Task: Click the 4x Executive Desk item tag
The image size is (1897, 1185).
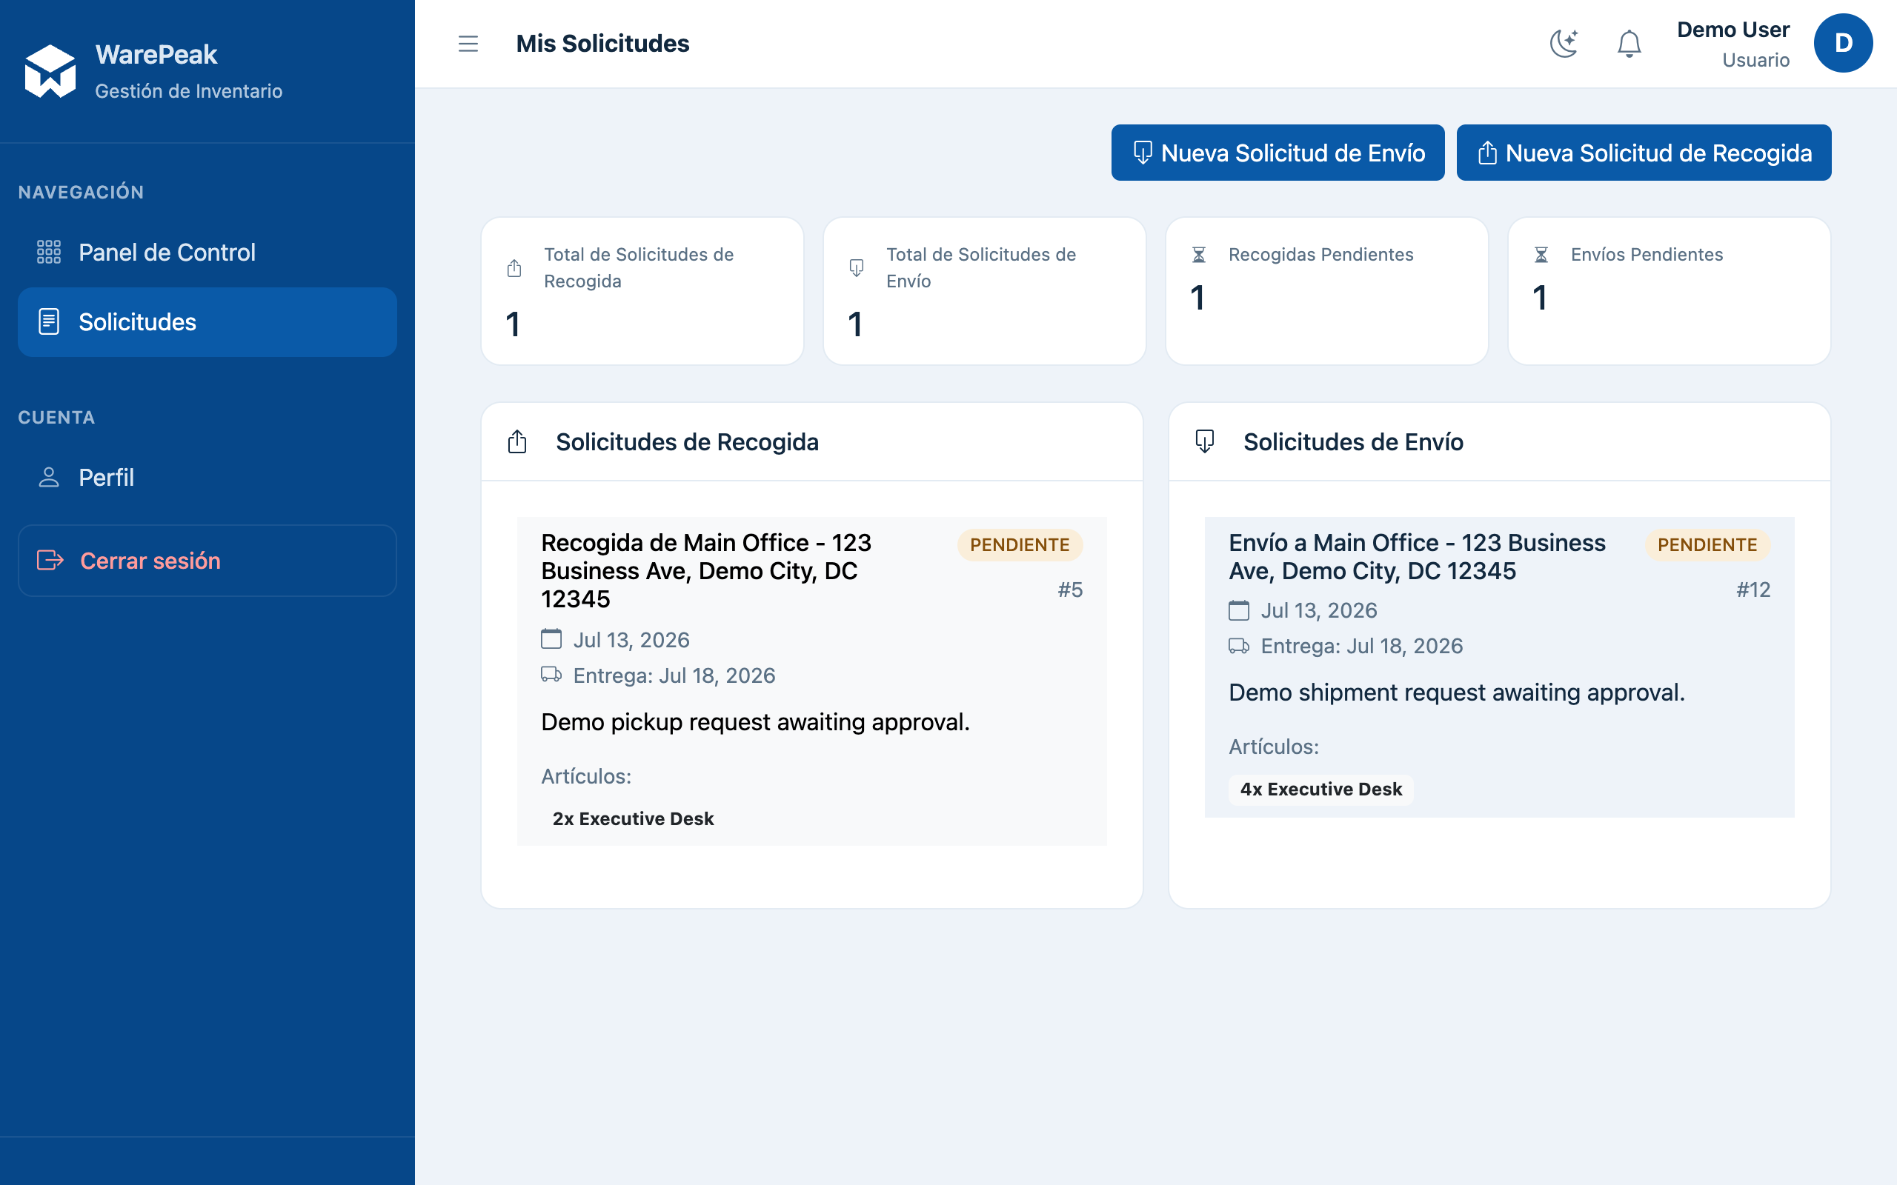Action: tap(1320, 790)
